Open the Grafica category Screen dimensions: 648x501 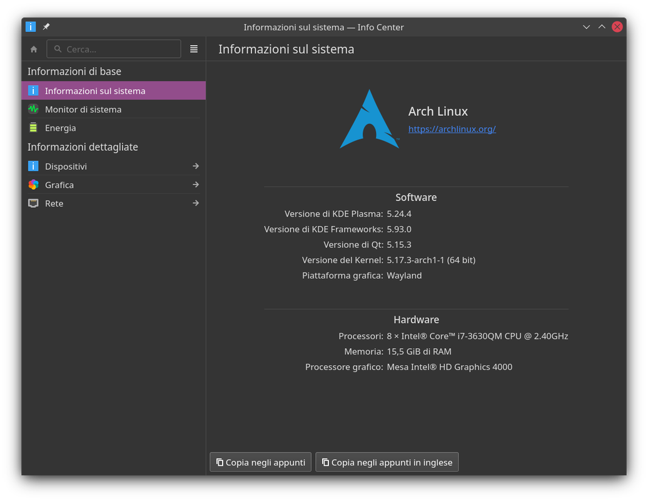point(114,185)
